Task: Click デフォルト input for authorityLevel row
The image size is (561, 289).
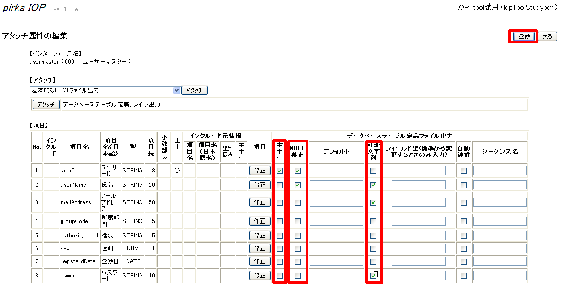Action: [x=336, y=236]
